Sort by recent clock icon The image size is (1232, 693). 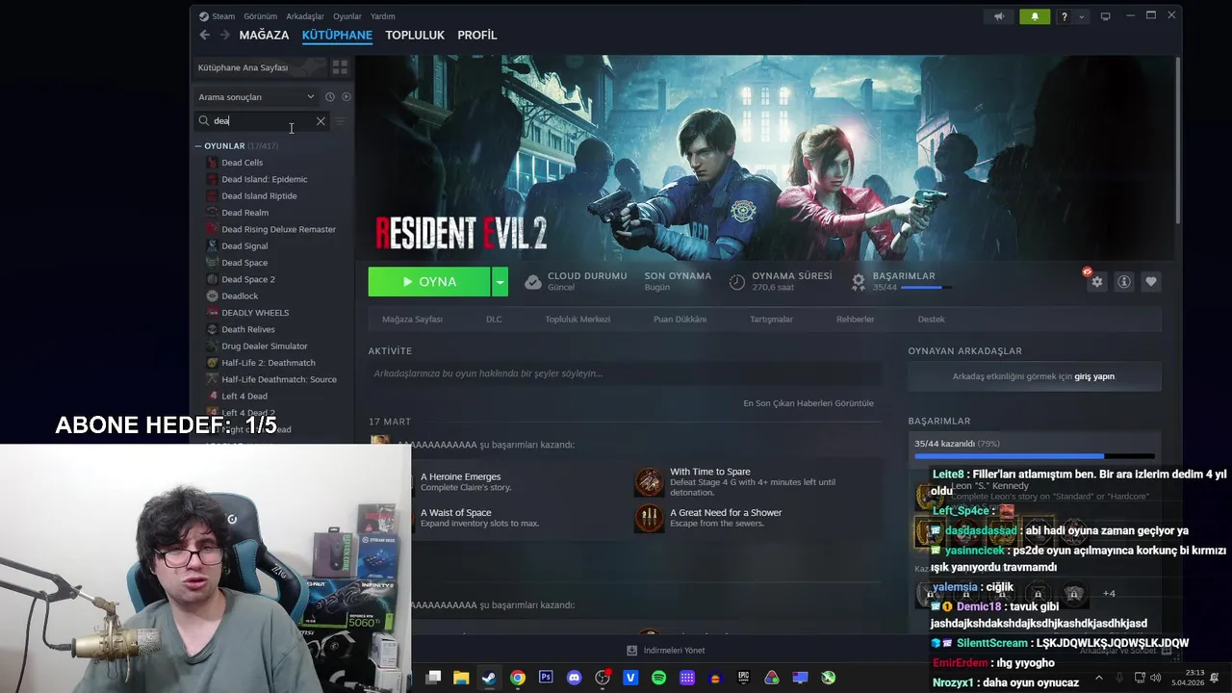[x=329, y=97]
